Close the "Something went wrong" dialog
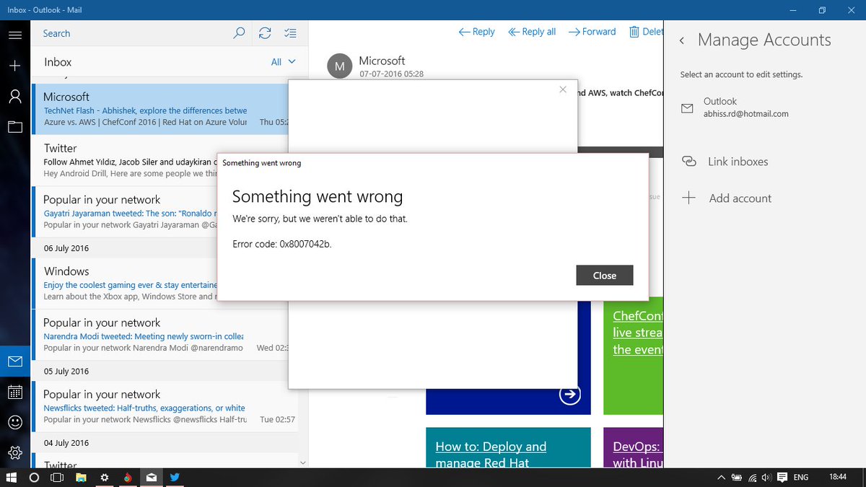The image size is (866, 487). (604, 275)
